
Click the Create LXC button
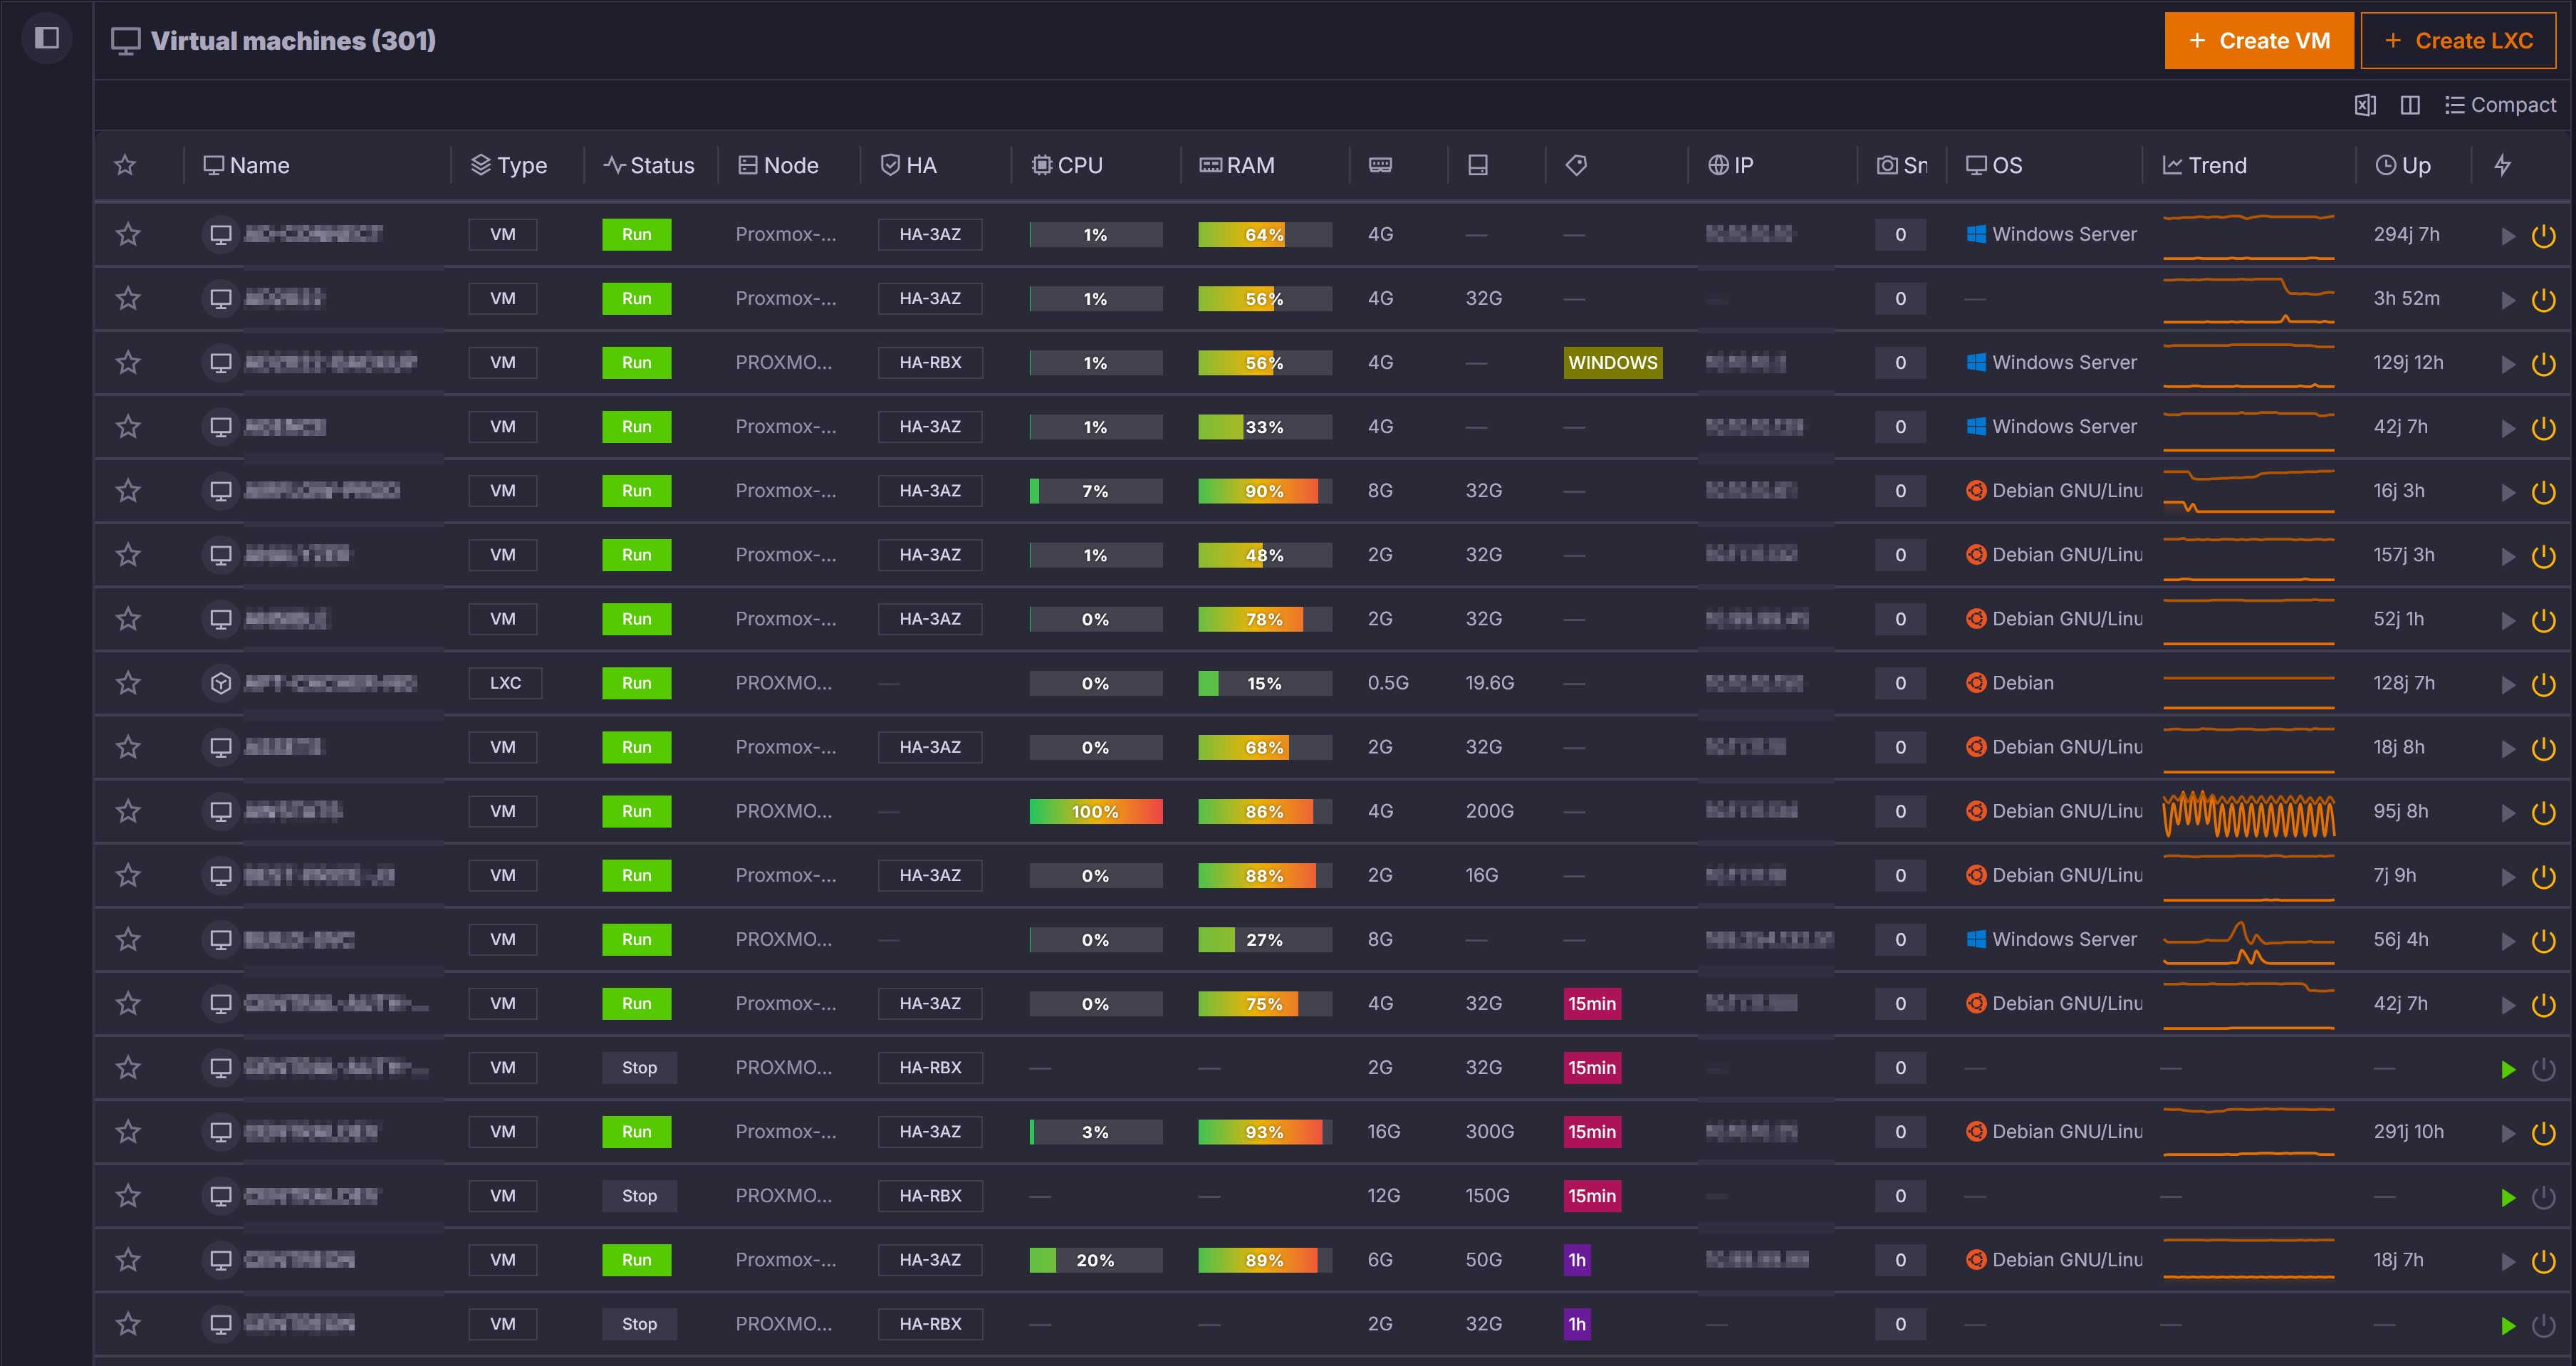[2459, 40]
